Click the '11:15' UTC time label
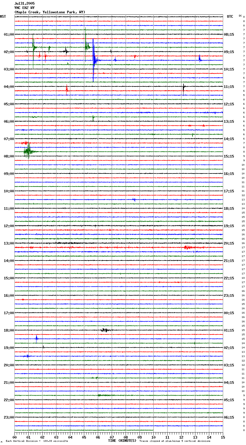 pyautogui.click(x=229, y=87)
